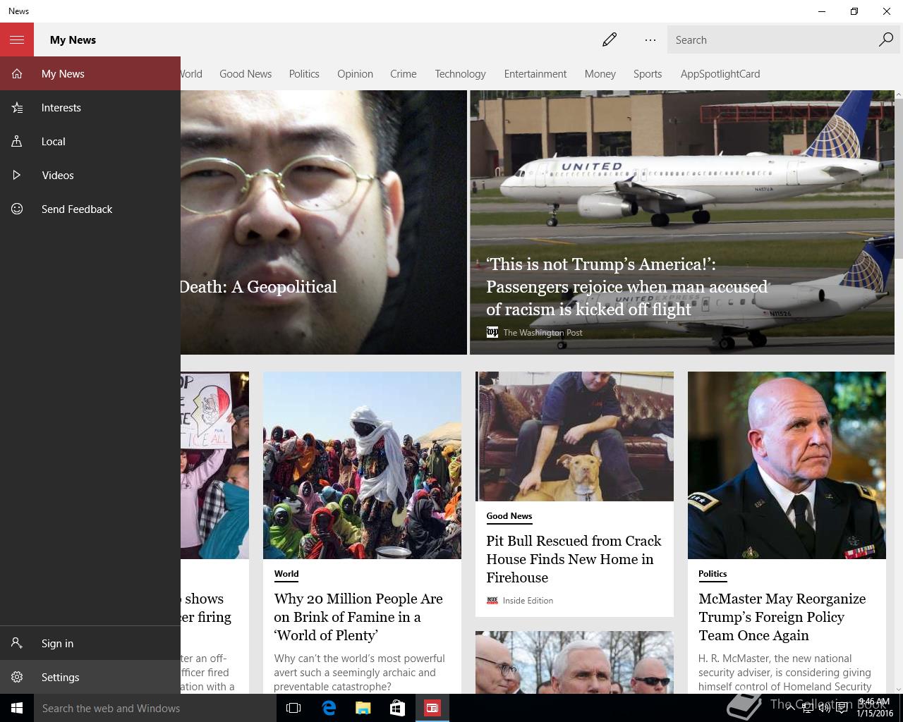Open File Explorer from the taskbar
The height and width of the screenshot is (722, 903).
coord(363,708)
